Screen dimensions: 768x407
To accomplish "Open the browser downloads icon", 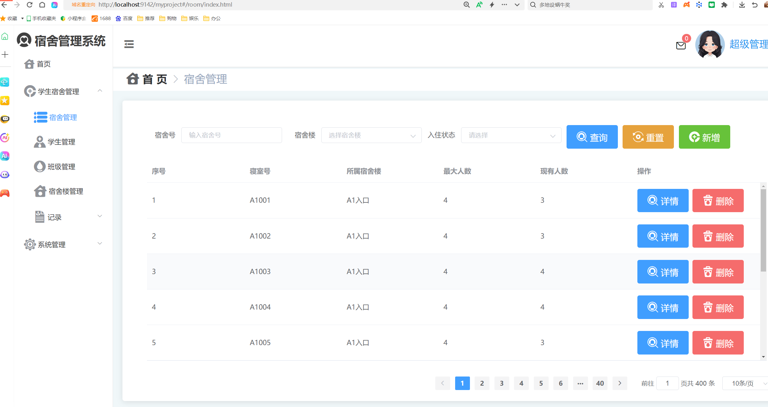I will pos(742,5).
